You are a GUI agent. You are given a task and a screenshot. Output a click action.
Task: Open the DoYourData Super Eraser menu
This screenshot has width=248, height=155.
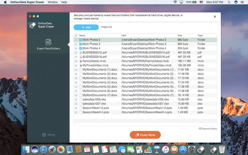(27, 2)
